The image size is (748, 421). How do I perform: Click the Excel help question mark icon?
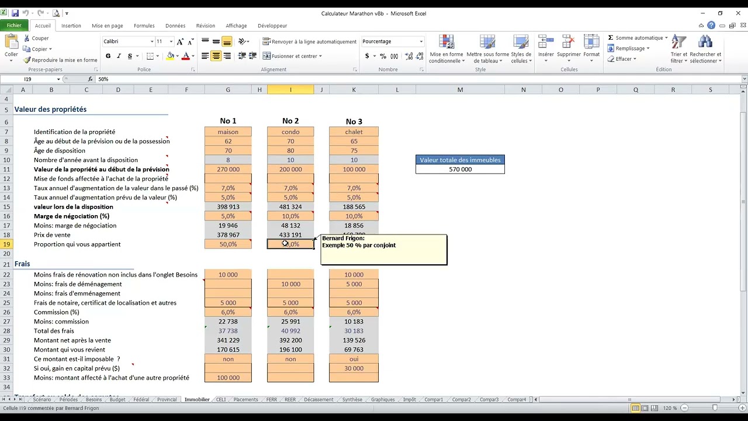coord(711,26)
